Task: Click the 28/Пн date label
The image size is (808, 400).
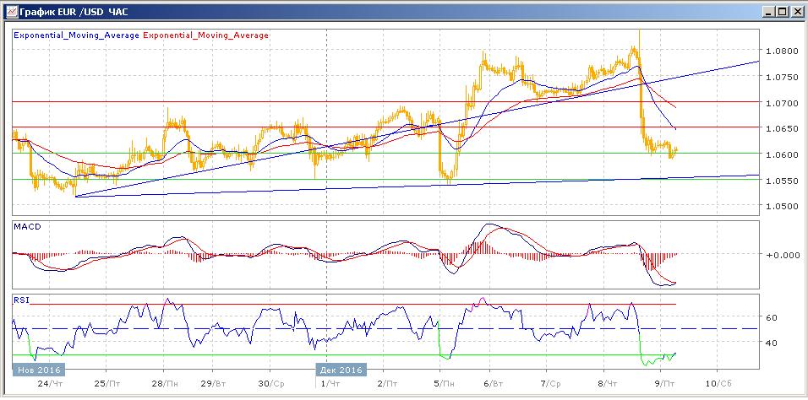Action: [166, 384]
